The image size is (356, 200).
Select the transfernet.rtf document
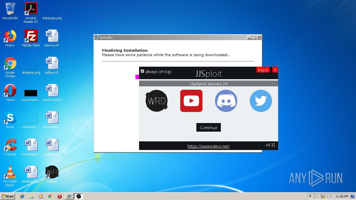point(52,93)
